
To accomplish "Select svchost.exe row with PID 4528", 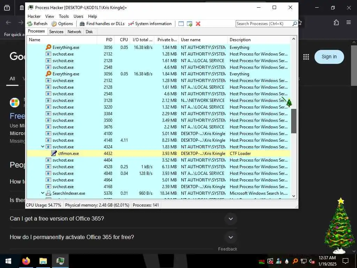I will pyautogui.click(x=159, y=166).
